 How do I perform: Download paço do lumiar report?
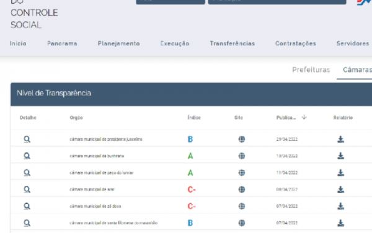[x=340, y=173]
